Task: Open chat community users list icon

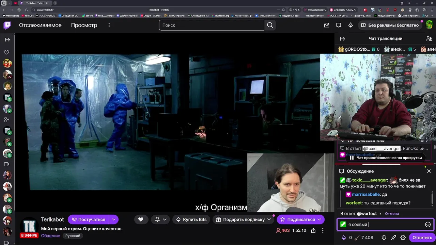Action: tap(429, 39)
